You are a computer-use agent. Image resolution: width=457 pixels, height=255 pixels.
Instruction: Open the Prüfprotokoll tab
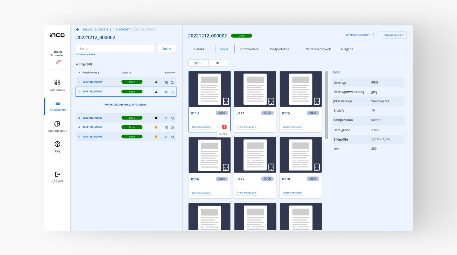point(280,49)
